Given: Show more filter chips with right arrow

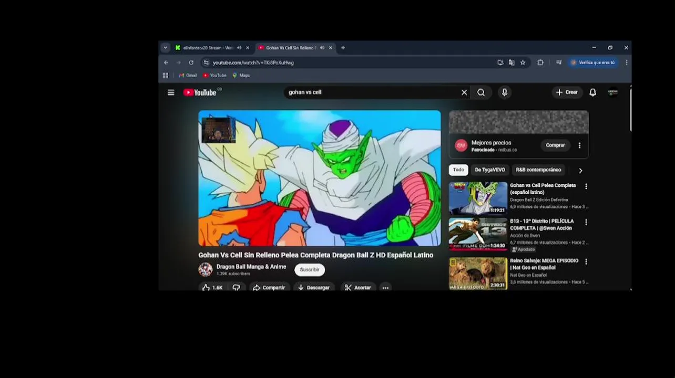Looking at the screenshot, I should pyautogui.click(x=580, y=171).
